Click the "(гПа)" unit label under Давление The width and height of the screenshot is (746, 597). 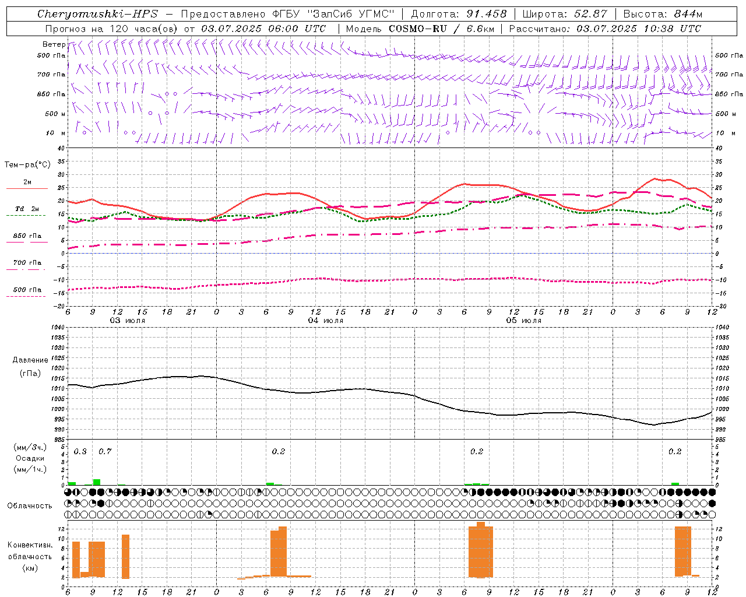coord(30,374)
